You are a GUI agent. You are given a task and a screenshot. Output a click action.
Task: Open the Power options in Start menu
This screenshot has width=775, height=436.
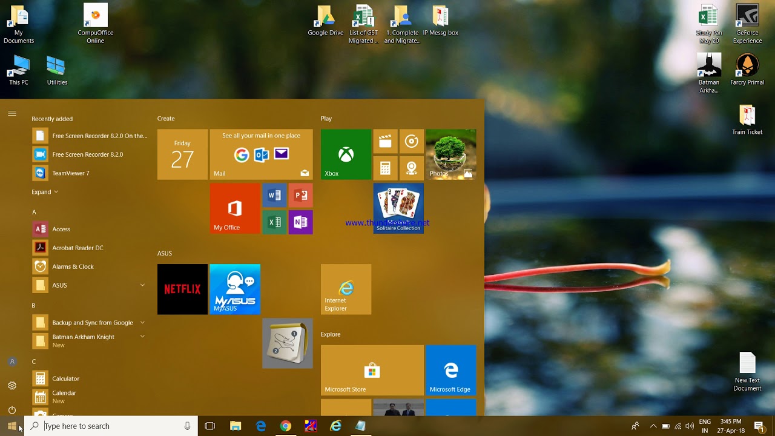[x=12, y=410]
